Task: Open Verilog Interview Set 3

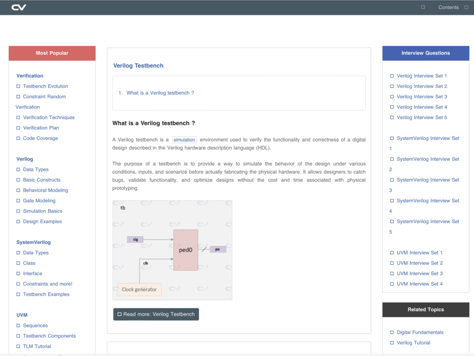Action: 422,96
